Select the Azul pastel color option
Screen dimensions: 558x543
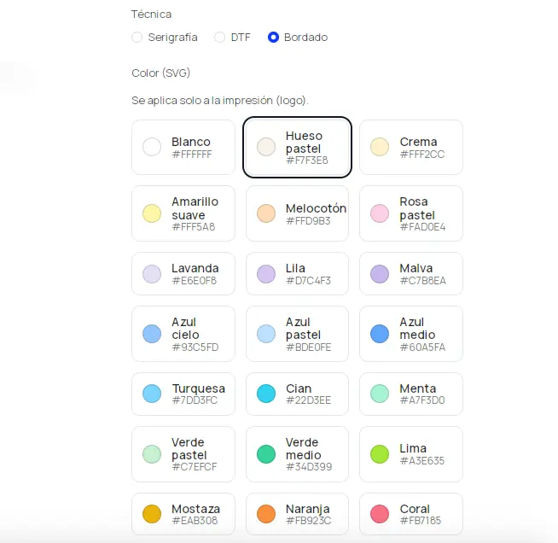[297, 334]
